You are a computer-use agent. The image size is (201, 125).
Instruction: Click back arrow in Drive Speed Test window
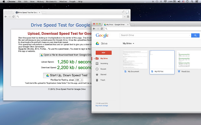(x=6, y=17)
